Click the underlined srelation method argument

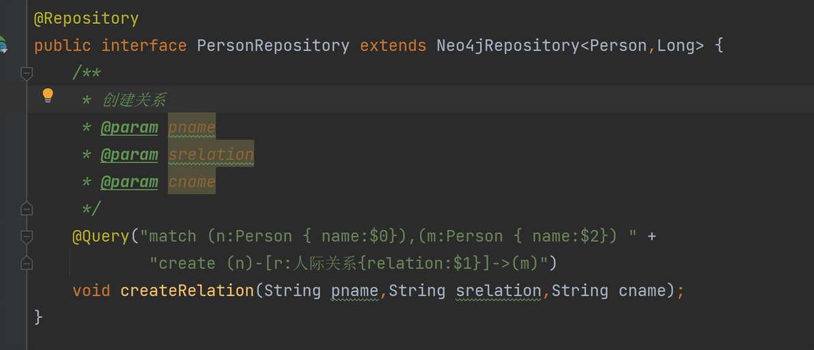(499, 291)
